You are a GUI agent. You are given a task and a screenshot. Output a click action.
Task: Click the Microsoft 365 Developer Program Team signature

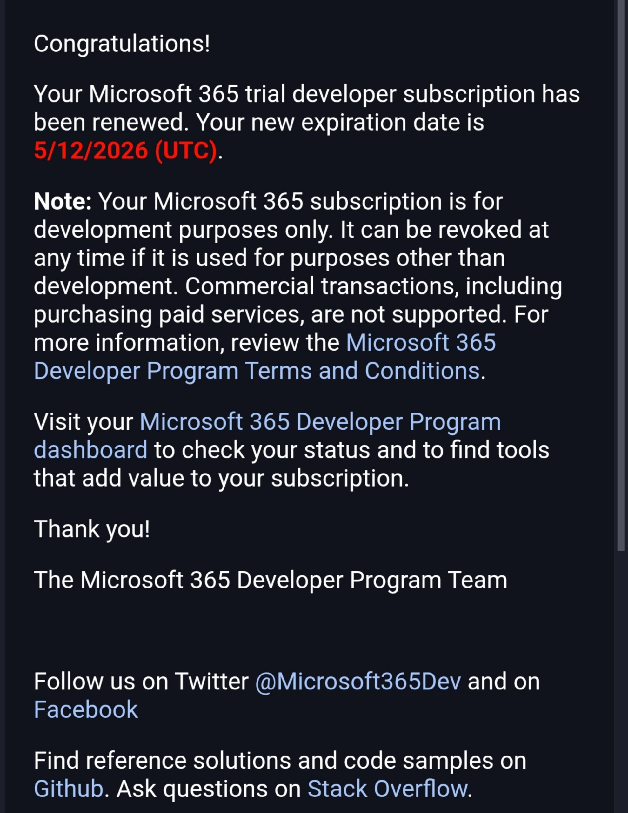(270, 580)
